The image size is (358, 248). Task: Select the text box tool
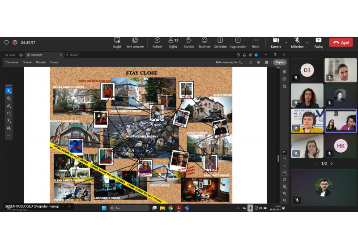9,120
